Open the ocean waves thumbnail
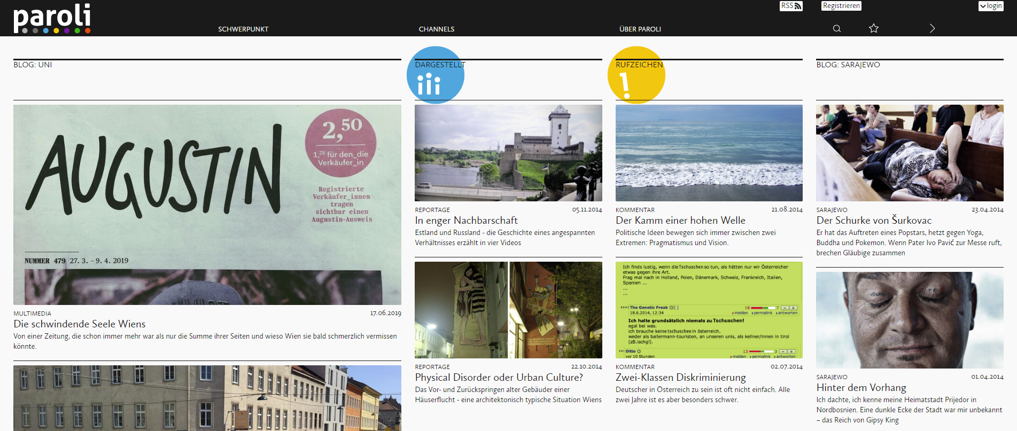Viewport: 1017px width, 431px height. pyautogui.click(x=709, y=153)
